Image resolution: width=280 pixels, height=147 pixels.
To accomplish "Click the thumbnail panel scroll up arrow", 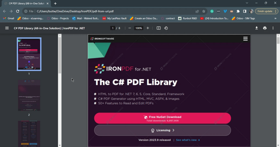I will click(60, 36).
